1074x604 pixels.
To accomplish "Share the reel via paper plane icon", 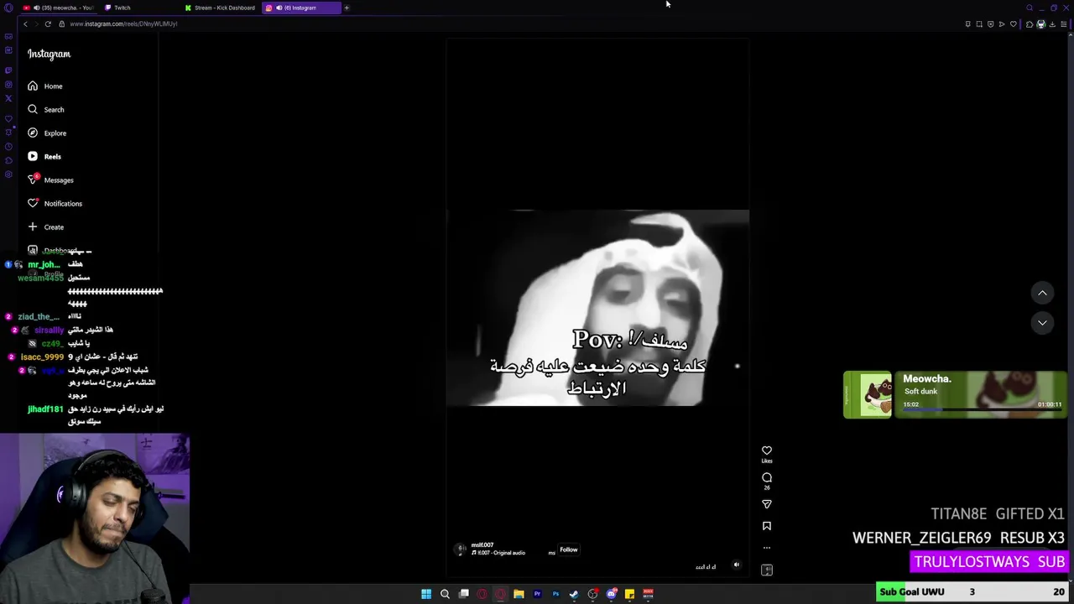I will 766,504.
